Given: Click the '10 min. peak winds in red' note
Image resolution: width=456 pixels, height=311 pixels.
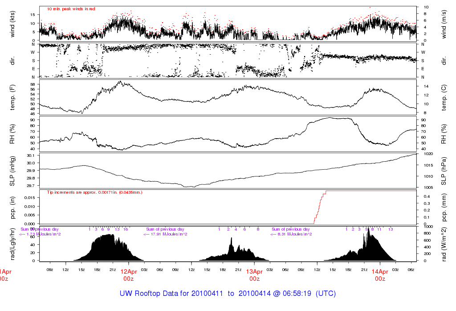Looking at the screenshot, I should click(71, 9).
